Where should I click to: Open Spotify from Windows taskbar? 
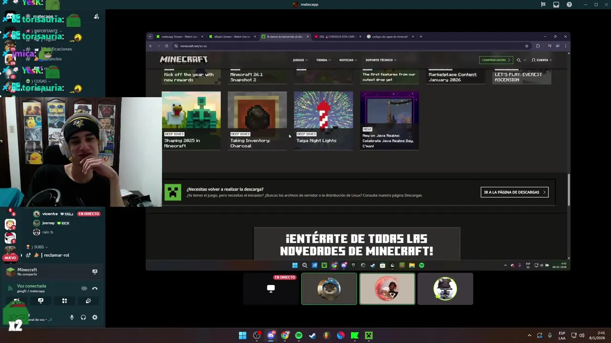[299, 335]
